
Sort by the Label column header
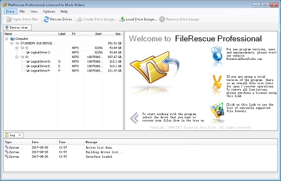tap(64, 34)
